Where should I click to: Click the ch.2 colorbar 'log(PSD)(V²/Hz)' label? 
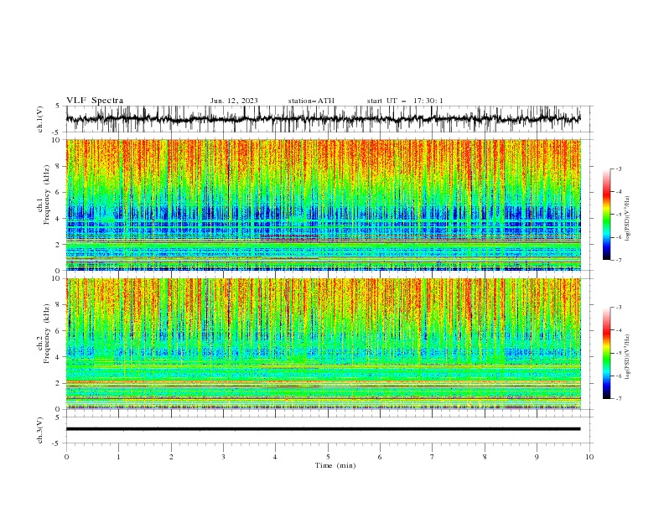click(x=628, y=357)
